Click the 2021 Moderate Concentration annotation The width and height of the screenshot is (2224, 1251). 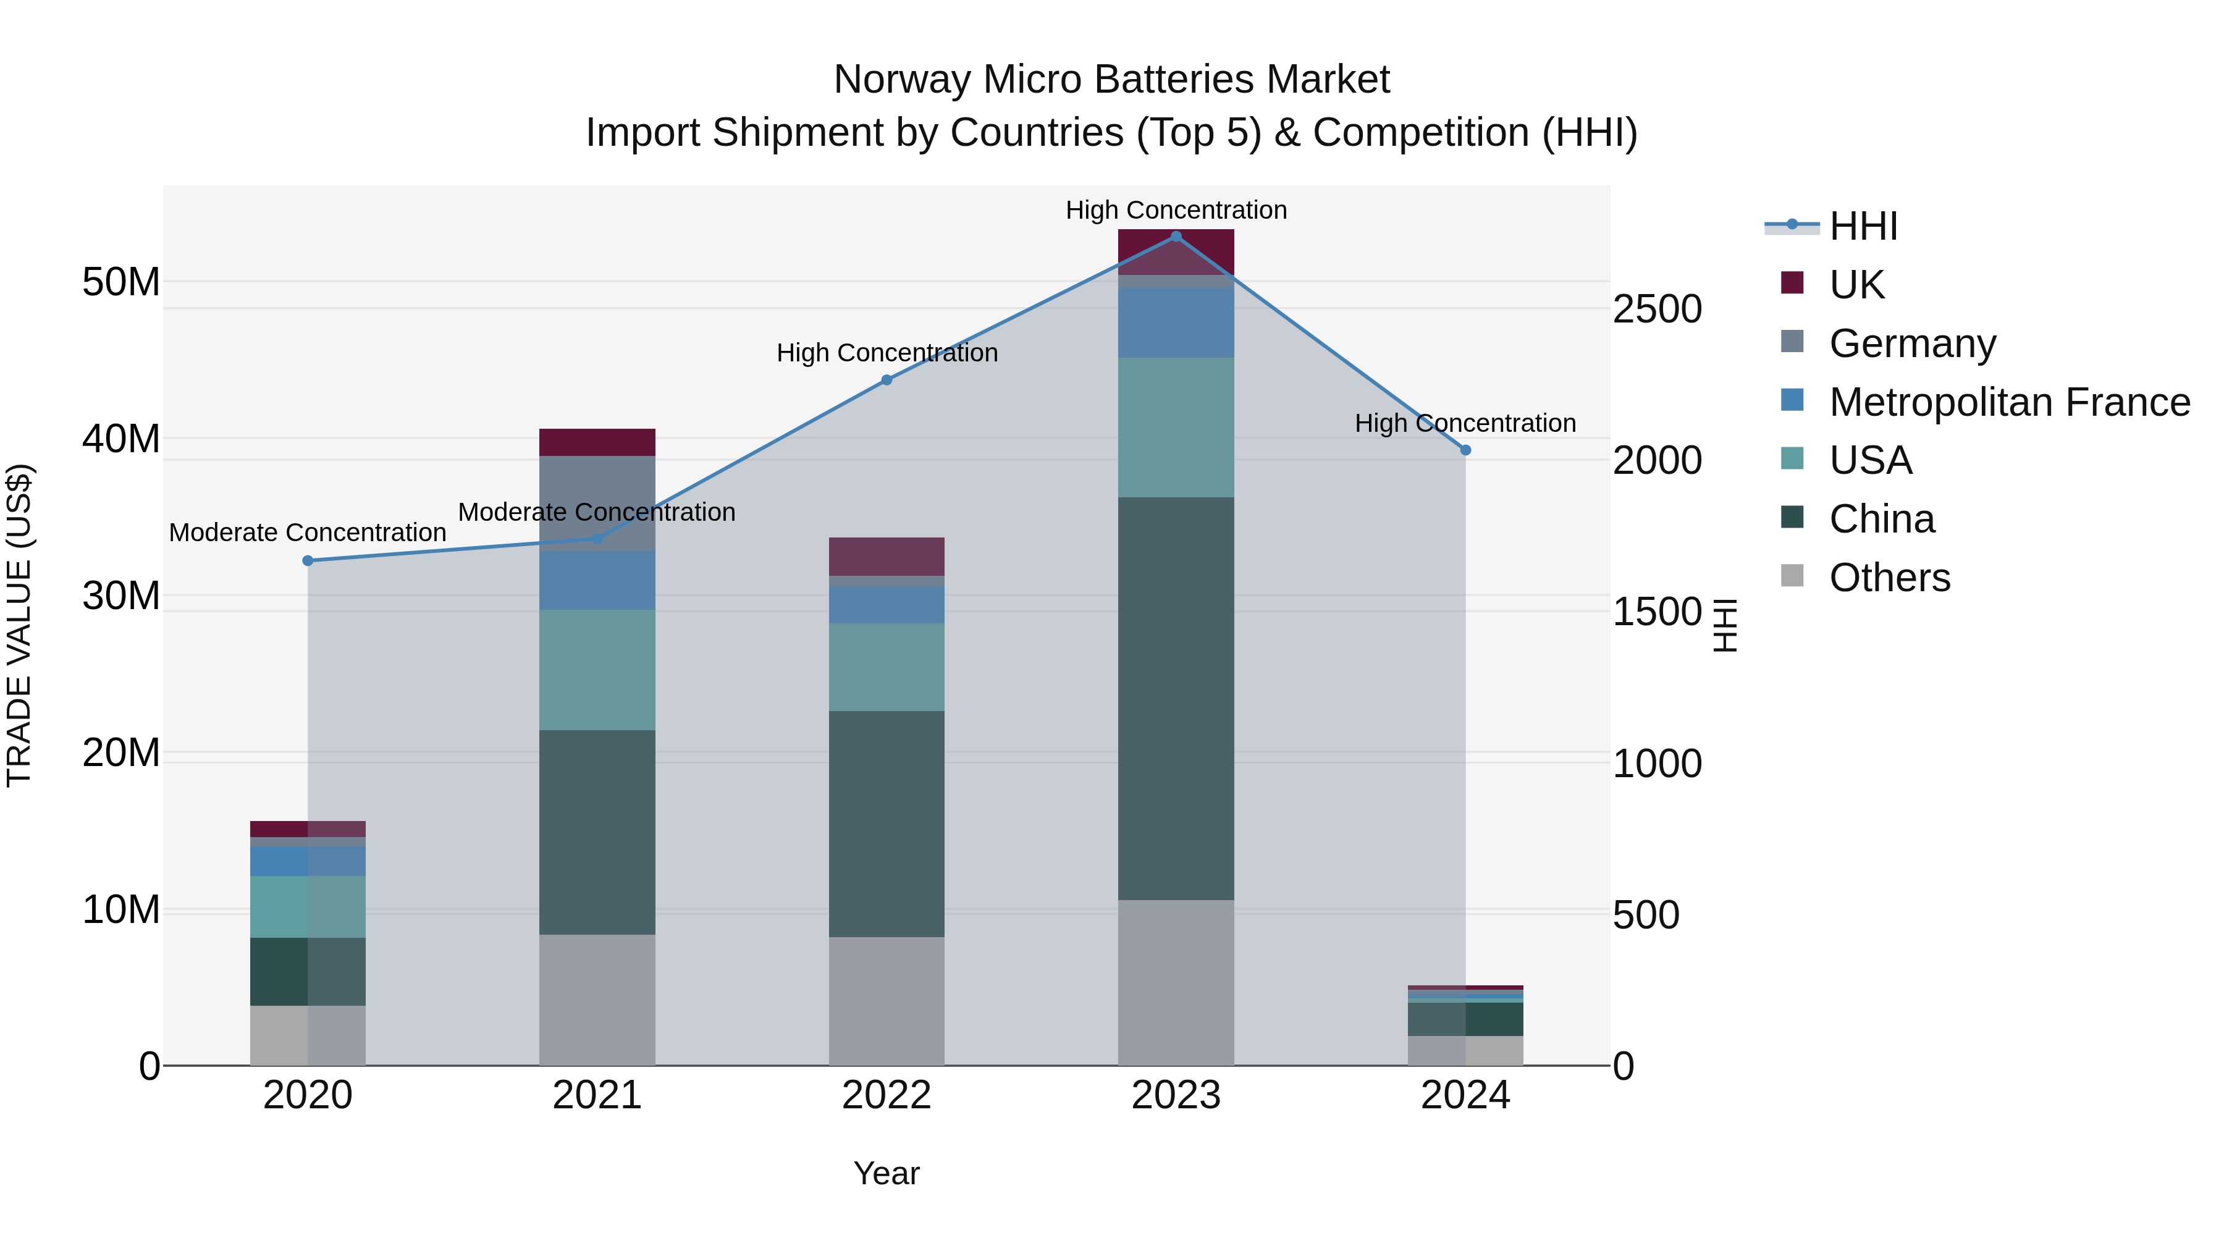coord(597,513)
